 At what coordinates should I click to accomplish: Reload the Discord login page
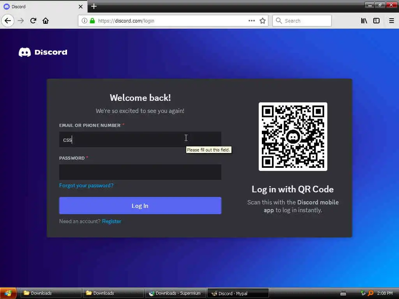coord(34,21)
